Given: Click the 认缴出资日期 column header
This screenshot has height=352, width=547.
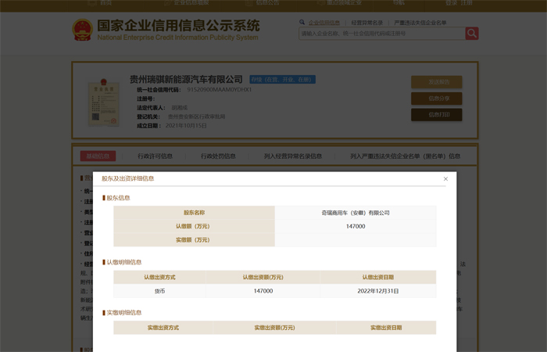Looking at the screenshot, I should coord(377,277).
